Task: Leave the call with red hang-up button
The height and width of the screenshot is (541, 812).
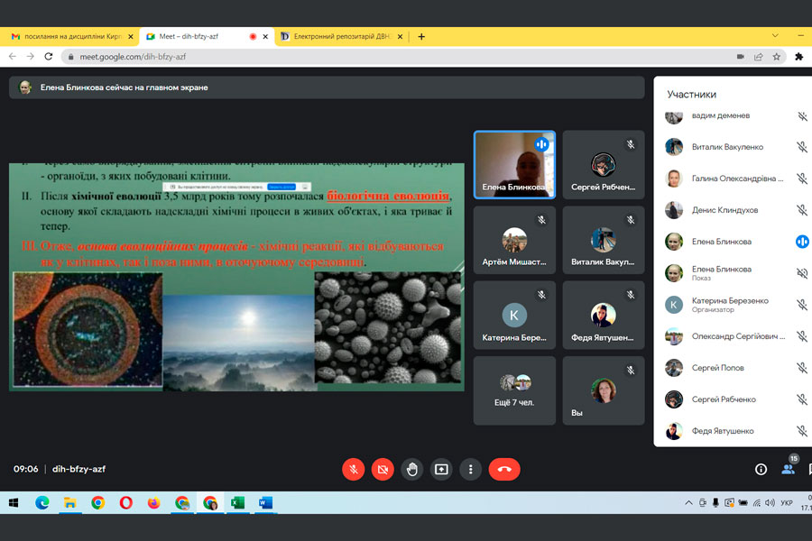Action: tap(504, 469)
